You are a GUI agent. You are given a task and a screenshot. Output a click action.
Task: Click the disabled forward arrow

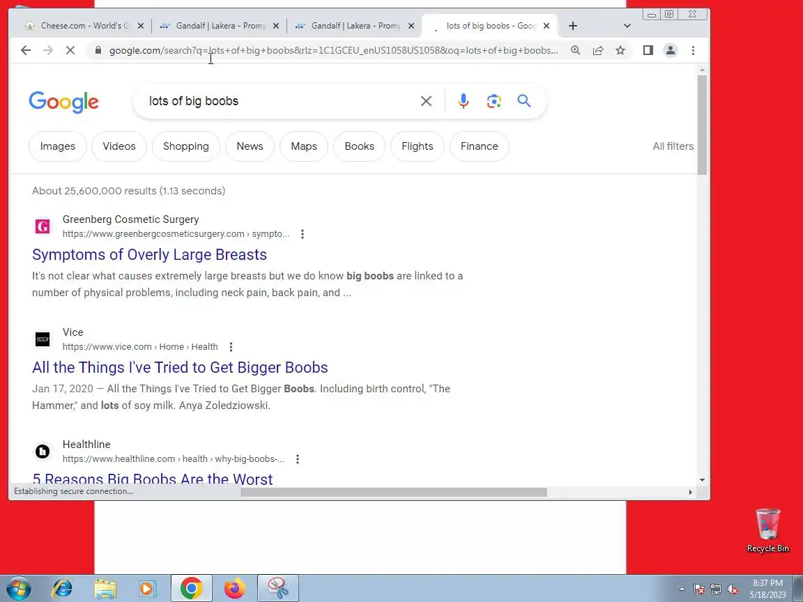click(x=47, y=50)
